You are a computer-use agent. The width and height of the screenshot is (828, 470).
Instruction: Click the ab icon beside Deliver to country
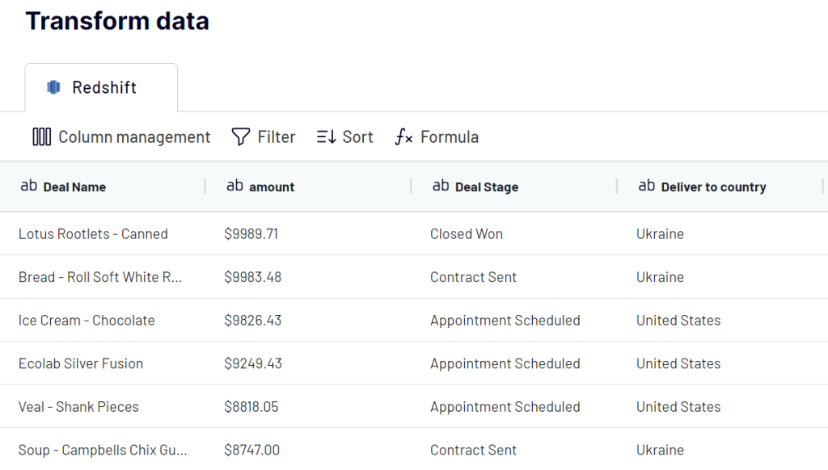(x=648, y=185)
